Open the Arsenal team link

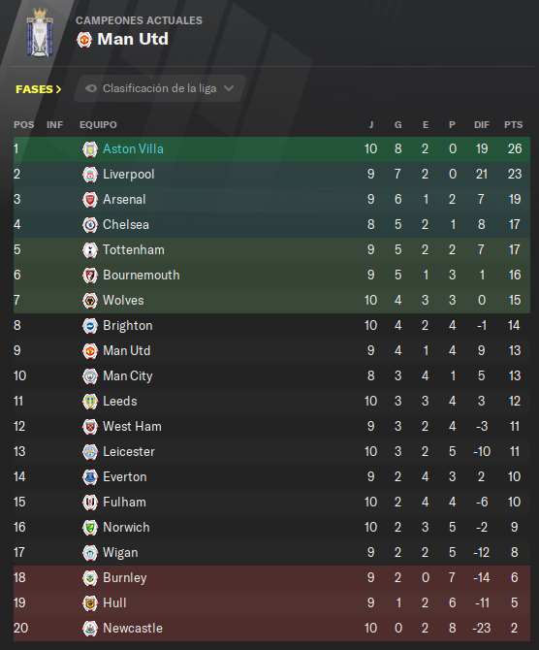coord(124,200)
